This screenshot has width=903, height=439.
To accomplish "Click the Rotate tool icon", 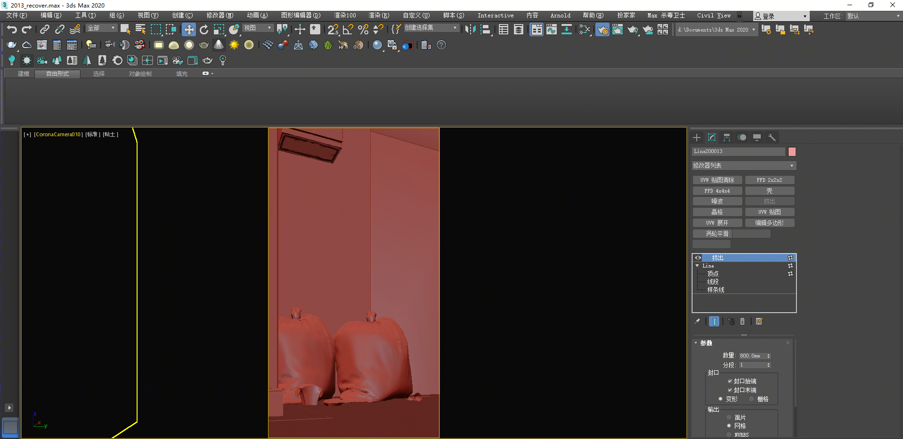I will click(x=203, y=30).
